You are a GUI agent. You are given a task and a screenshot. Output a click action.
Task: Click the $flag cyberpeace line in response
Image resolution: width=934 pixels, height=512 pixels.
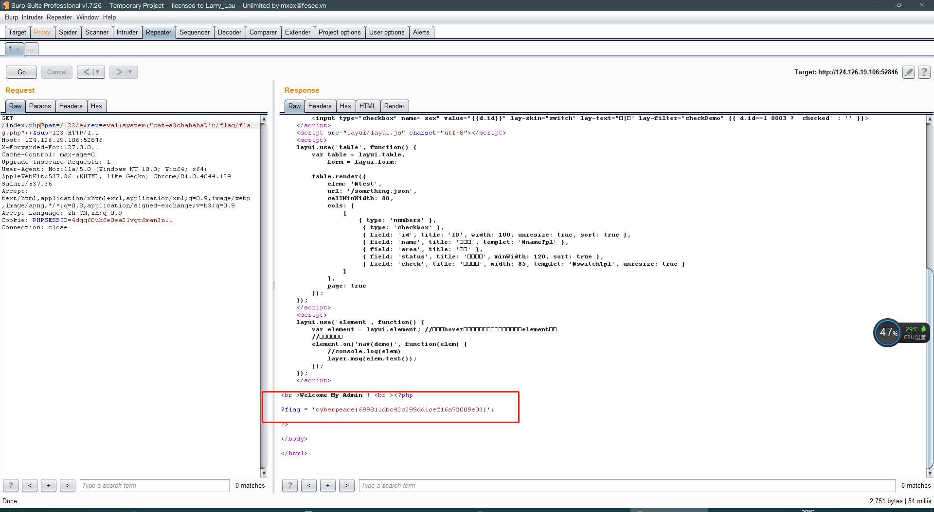[x=388, y=410]
